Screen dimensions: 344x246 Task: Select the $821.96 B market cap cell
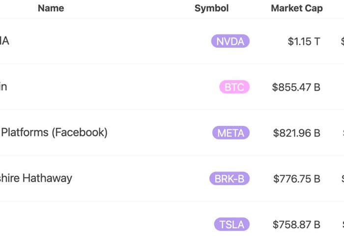[297, 133]
